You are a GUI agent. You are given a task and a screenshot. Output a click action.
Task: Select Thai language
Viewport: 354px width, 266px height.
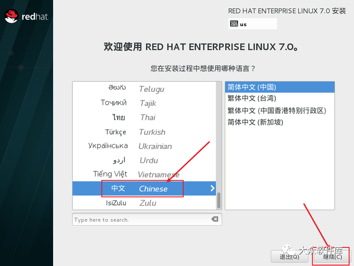(x=144, y=117)
